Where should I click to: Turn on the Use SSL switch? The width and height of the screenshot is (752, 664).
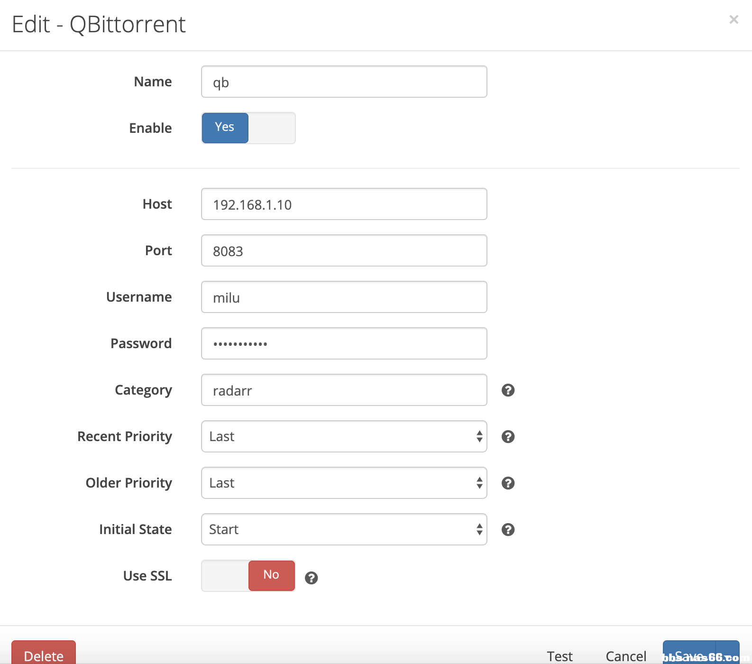pos(248,576)
